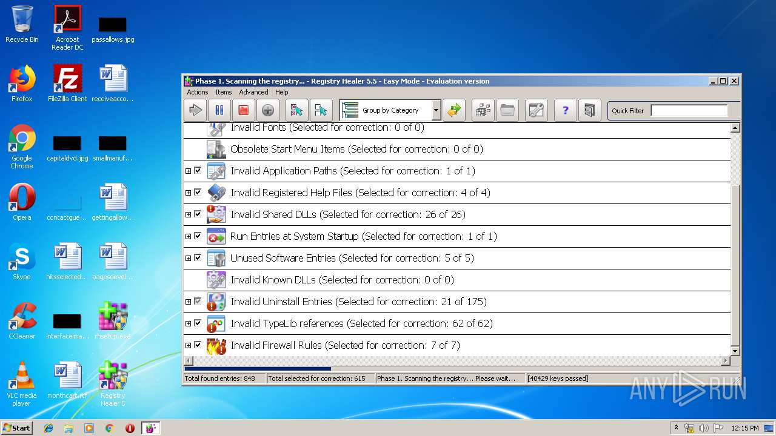Click the Invalid Uninstall Entries icon

(216, 302)
